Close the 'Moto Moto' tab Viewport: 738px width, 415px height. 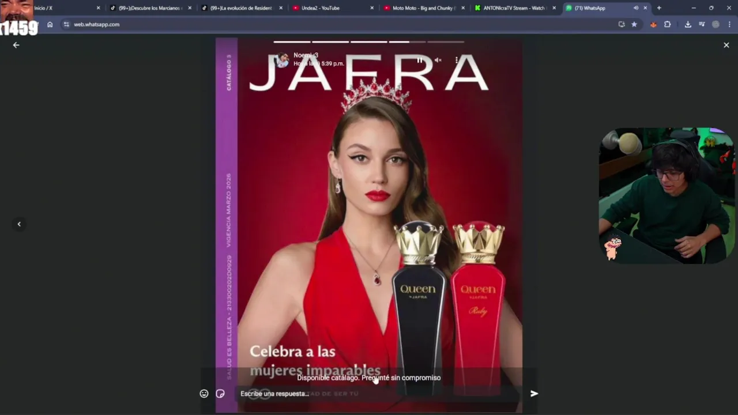(x=463, y=8)
